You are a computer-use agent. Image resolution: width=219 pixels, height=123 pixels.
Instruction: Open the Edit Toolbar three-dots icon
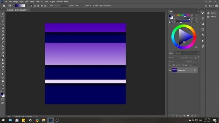(3, 88)
